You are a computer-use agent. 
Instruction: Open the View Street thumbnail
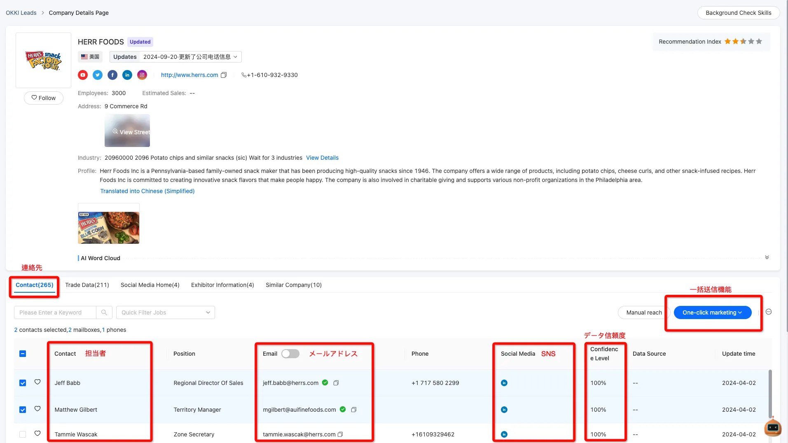[127, 131]
